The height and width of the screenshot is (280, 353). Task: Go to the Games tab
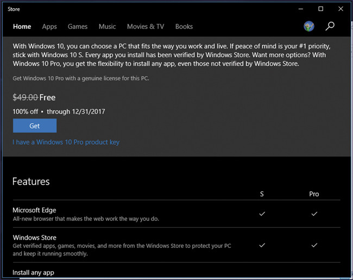click(x=78, y=27)
